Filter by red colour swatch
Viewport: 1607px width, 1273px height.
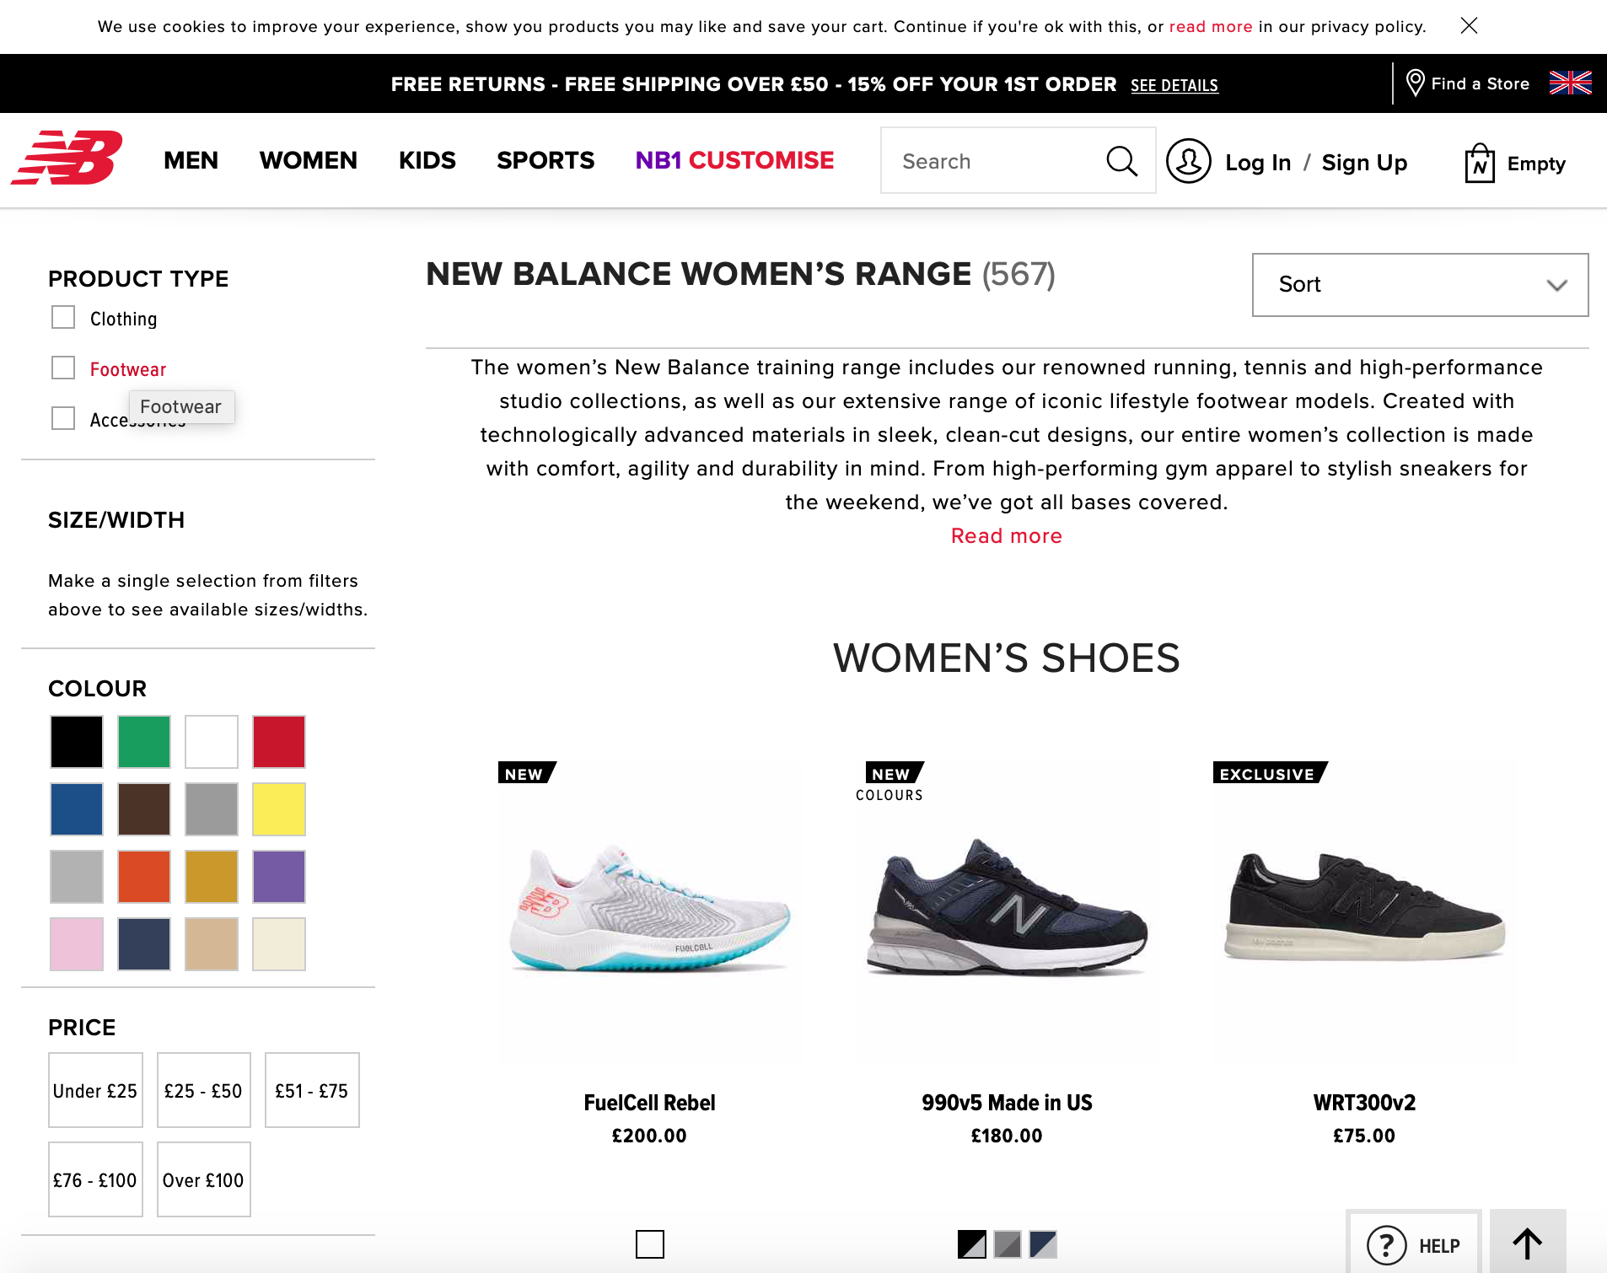pos(279,742)
